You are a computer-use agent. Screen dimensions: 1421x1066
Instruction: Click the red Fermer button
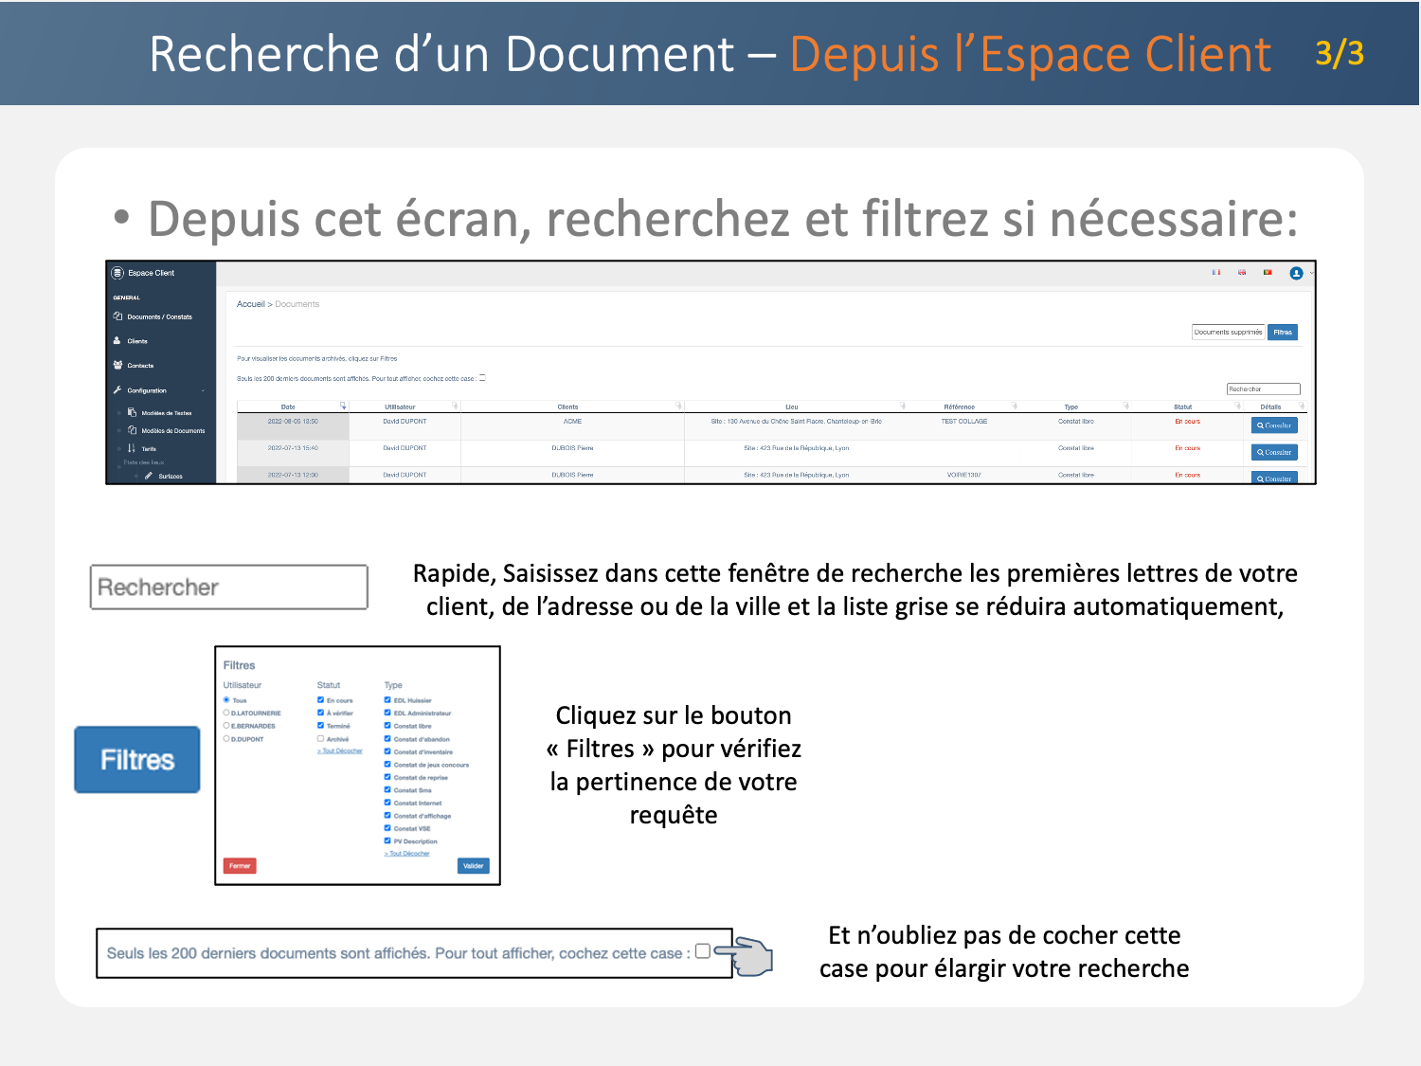pyautogui.click(x=240, y=866)
